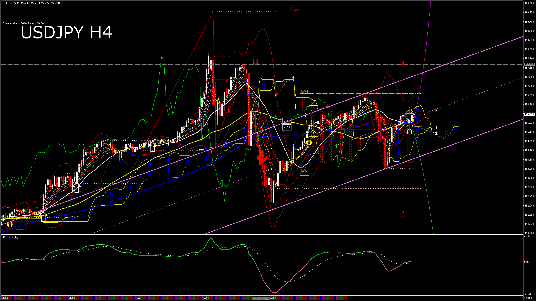Click the USDJPY H4 title text

click(66, 32)
